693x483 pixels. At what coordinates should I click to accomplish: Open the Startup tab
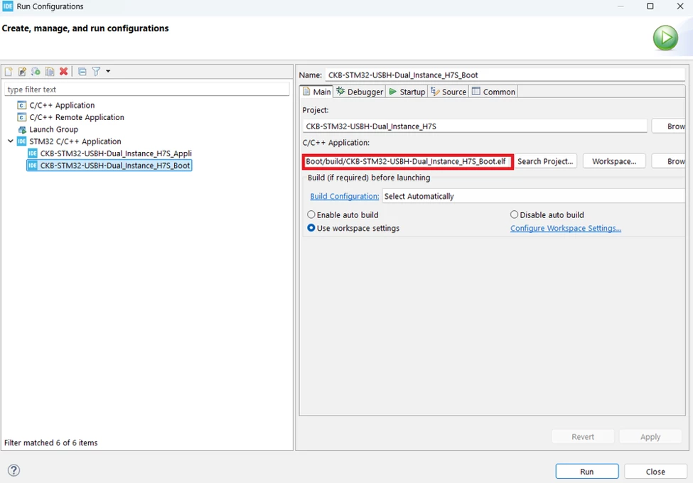(x=407, y=92)
